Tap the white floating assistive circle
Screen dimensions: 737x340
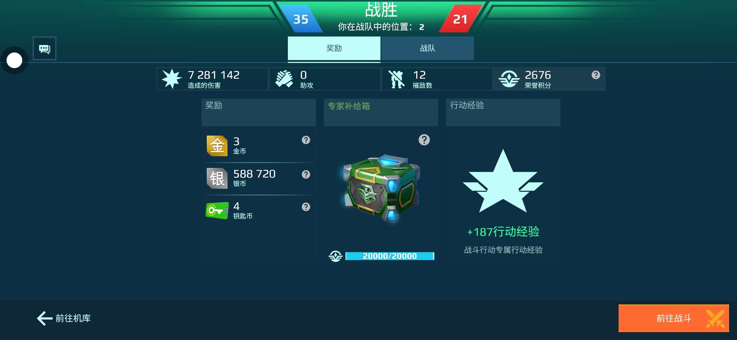[14, 60]
